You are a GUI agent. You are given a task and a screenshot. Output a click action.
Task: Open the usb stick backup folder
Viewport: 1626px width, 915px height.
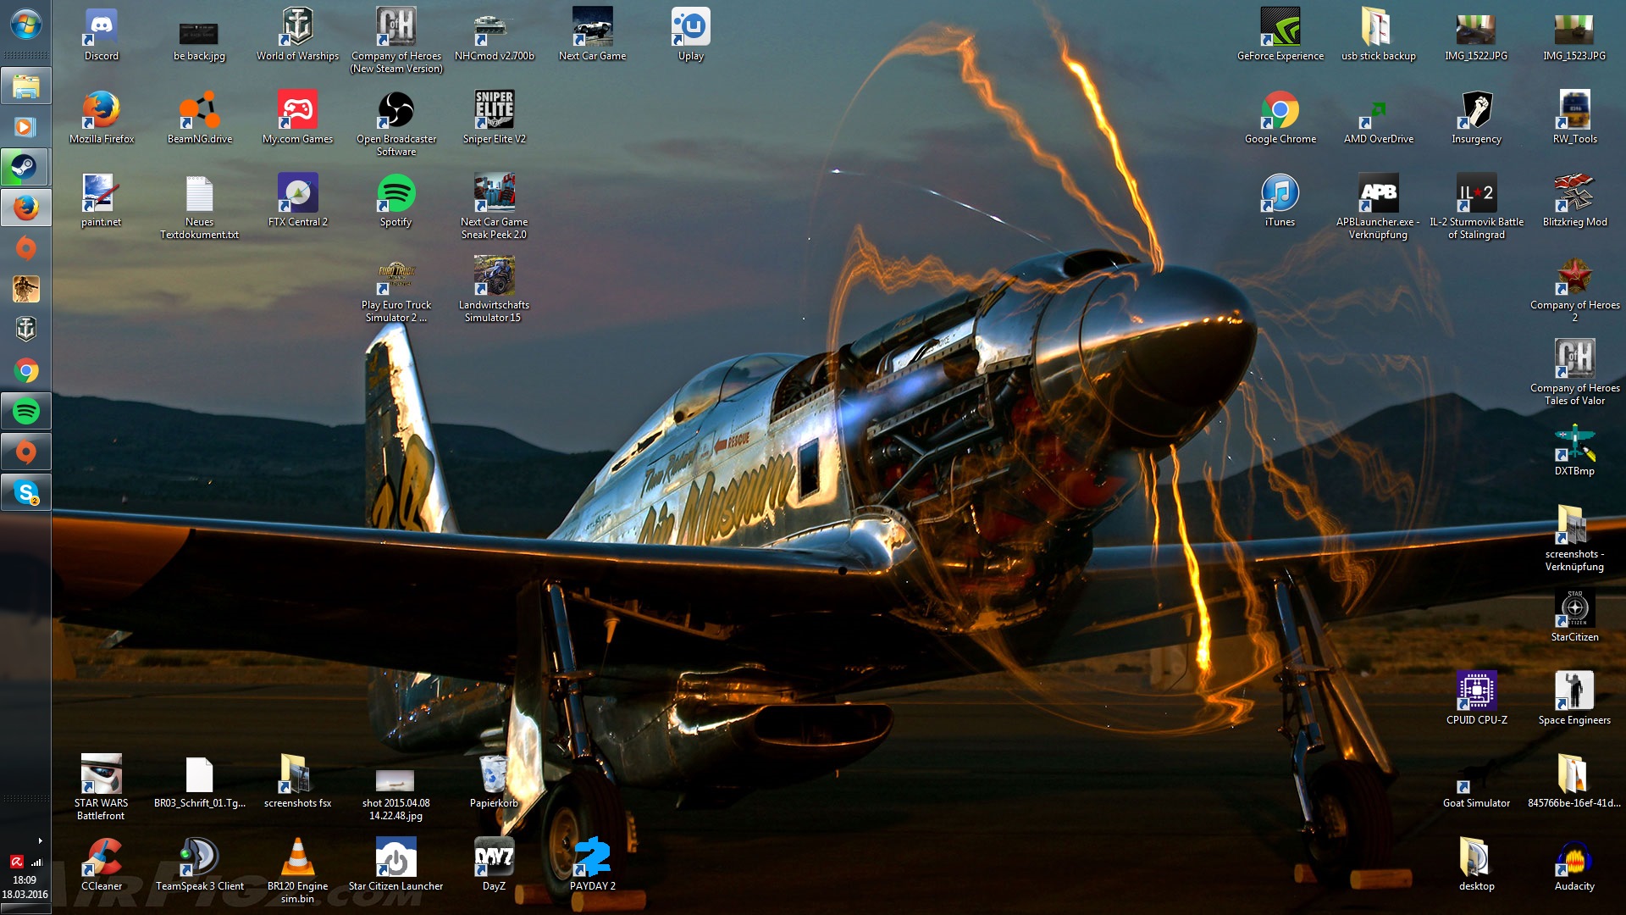pos(1378,28)
